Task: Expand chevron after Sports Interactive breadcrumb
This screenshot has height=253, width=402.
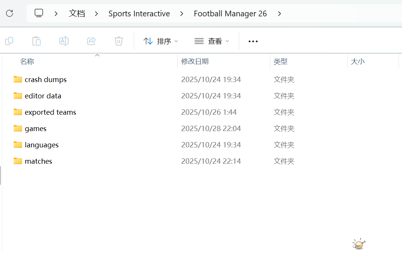Action: pyautogui.click(x=182, y=14)
